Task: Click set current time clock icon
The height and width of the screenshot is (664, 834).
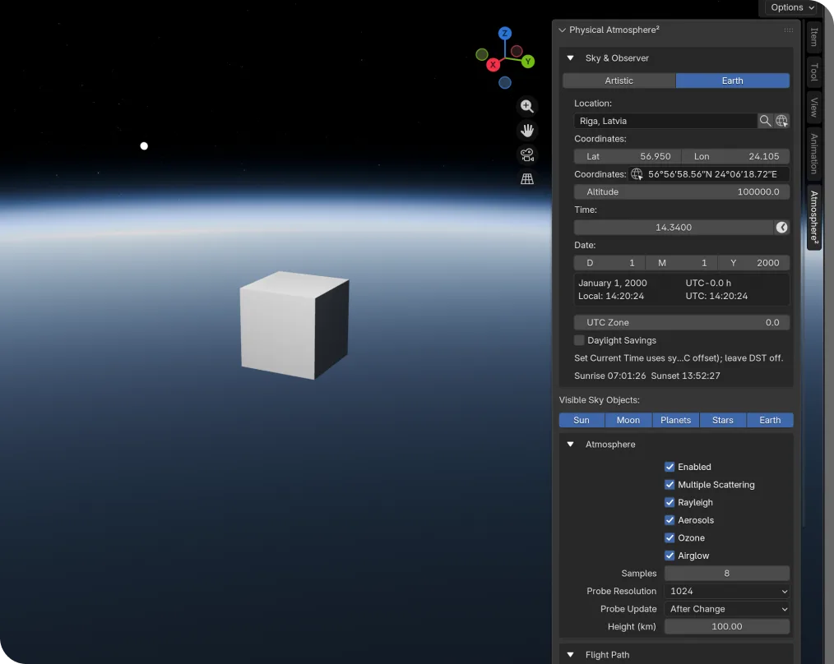Action: tap(781, 228)
